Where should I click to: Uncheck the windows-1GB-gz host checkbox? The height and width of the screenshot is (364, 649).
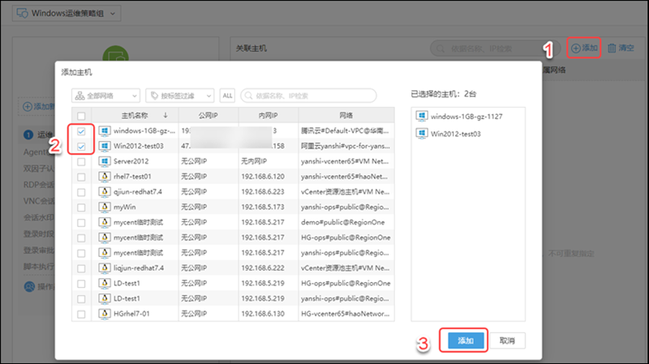pyautogui.click(x=81, y=131)
